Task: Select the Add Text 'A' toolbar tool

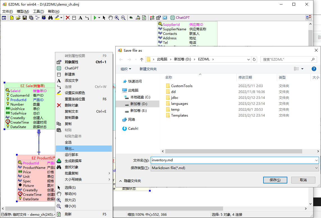Action: pos(81,18)
